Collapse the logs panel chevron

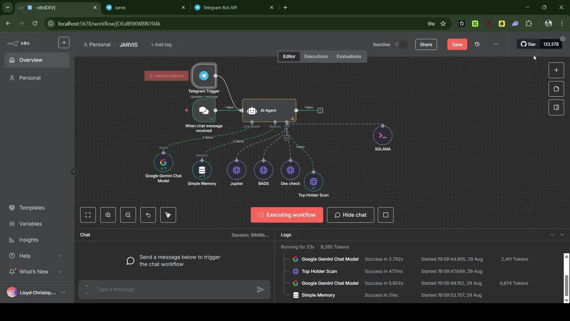(562, 235)
